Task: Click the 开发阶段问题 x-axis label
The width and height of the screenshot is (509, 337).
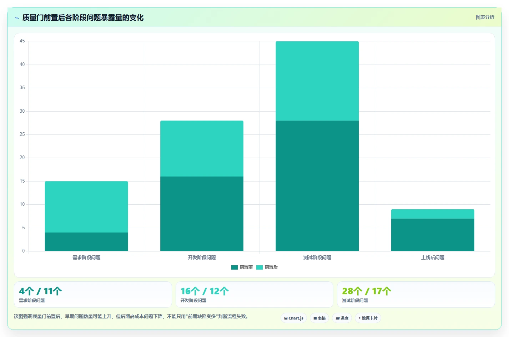Action: (x=202, y=257)
